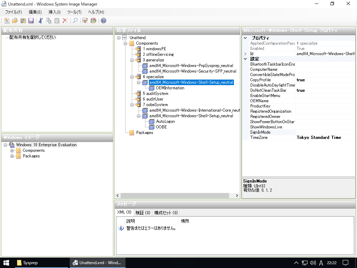
Task: Collapse the 3 generalize pass
Action: pyautogui.click(x=132, y=60)
